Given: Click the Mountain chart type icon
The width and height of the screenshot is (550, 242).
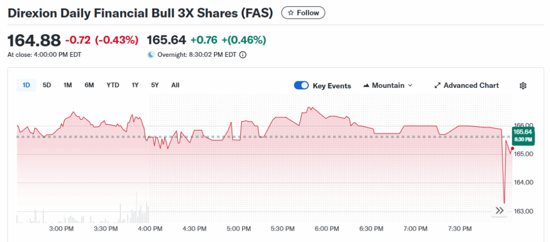Looking at the screenshot, I should coord(367,86).
